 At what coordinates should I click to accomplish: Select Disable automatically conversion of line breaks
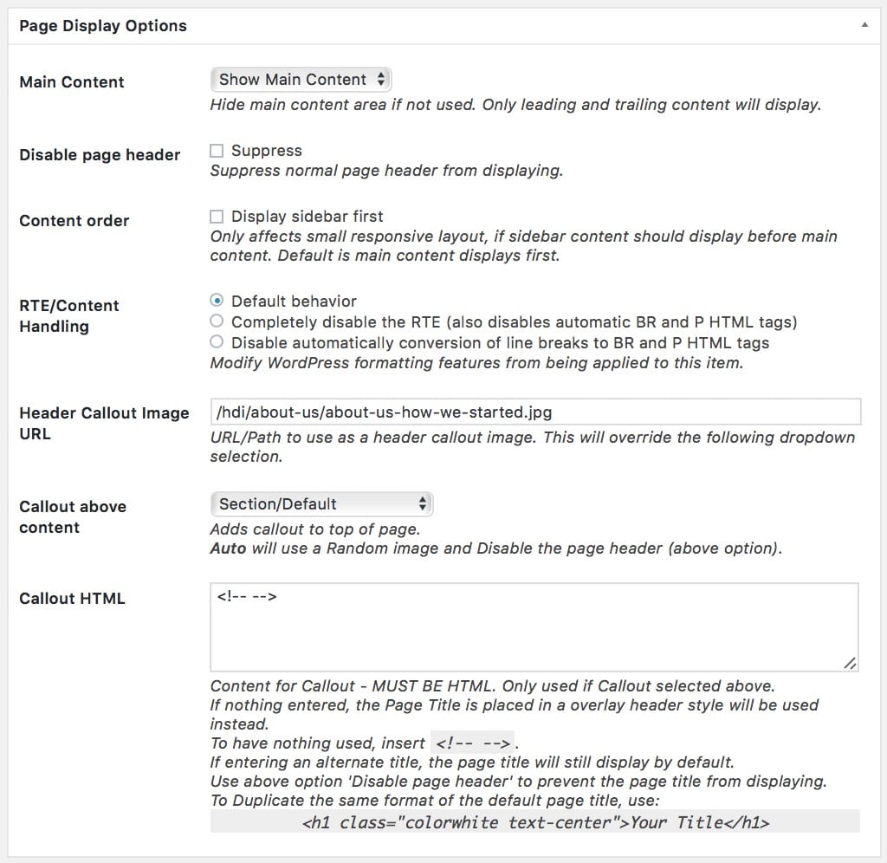217,343
